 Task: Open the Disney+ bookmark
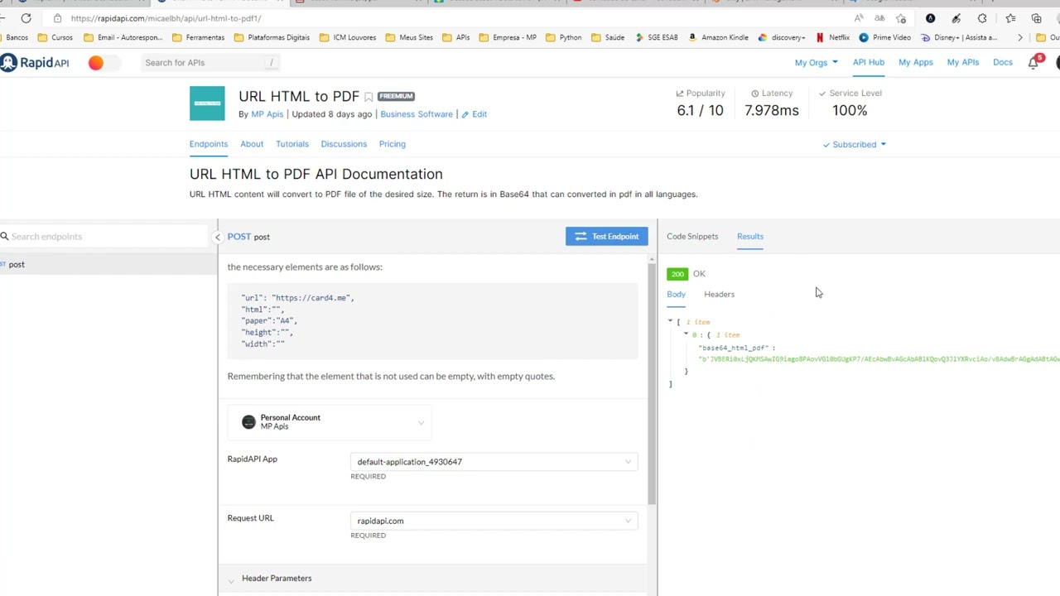[x=959, y=37]
